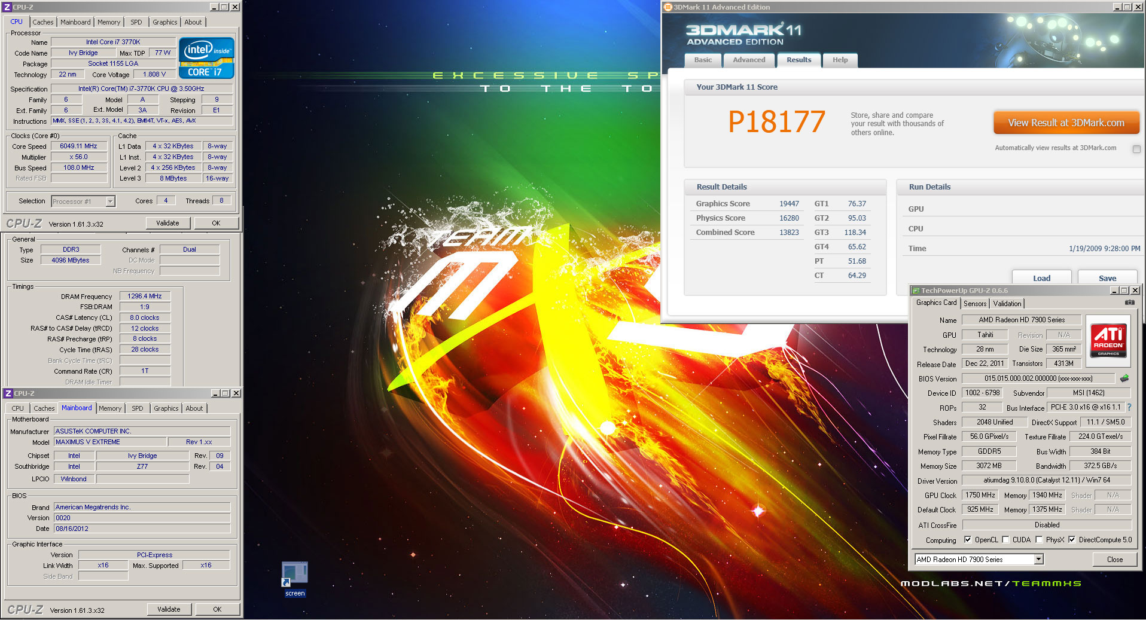This screenshot has width=1146, height=620.
Task: Click the Close button in GPU-Z
Action: click(x=1115, y=560)
